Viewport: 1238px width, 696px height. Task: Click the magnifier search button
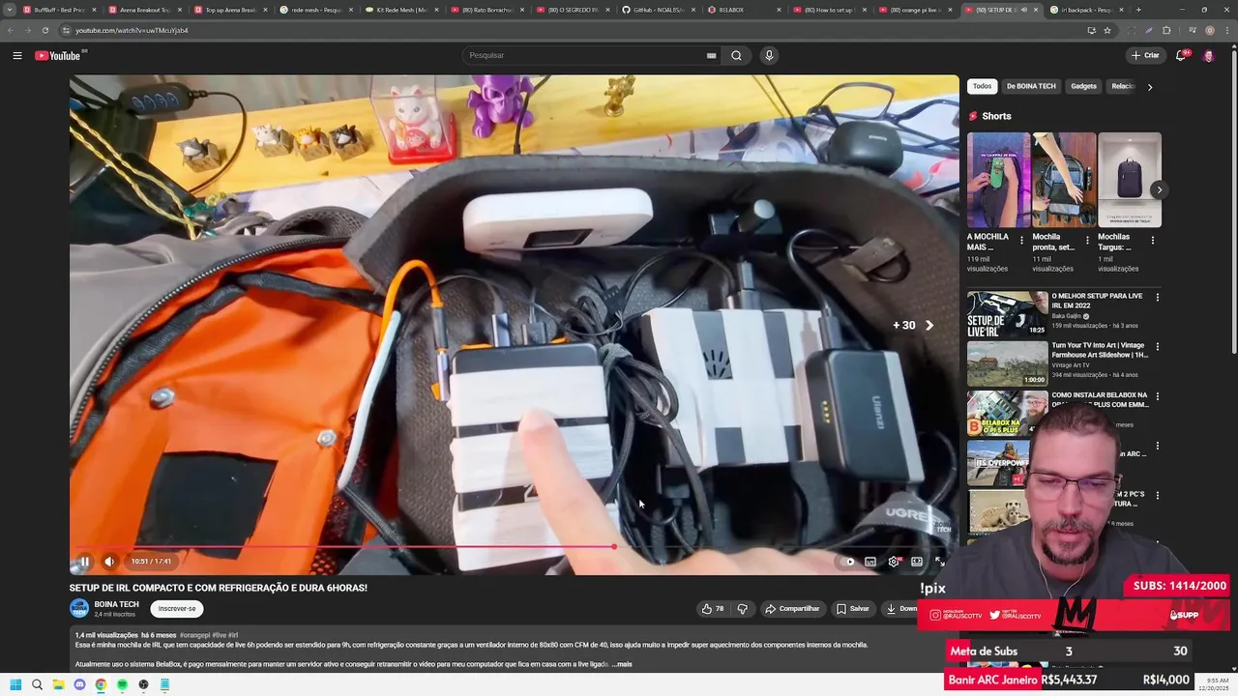pos(736,55)
